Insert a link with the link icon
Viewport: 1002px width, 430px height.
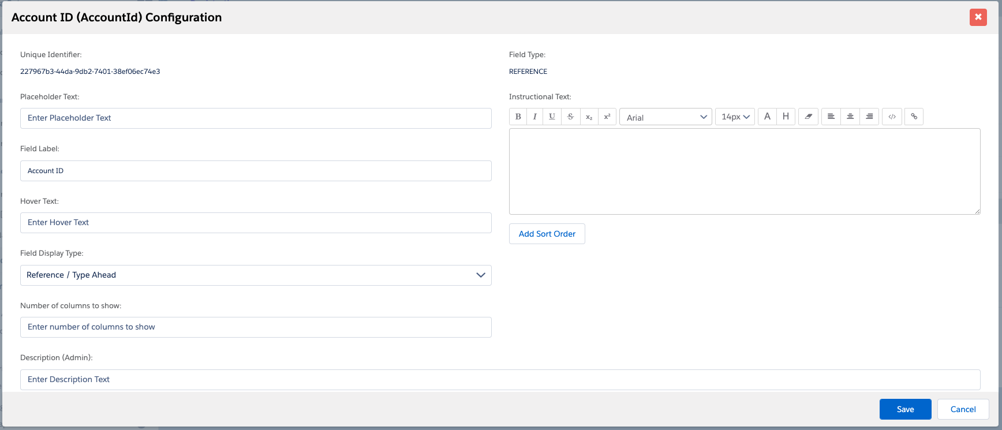click(x=914, y=117)
